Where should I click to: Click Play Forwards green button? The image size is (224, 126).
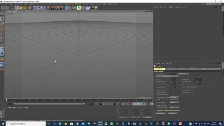(x=107, y=104)
